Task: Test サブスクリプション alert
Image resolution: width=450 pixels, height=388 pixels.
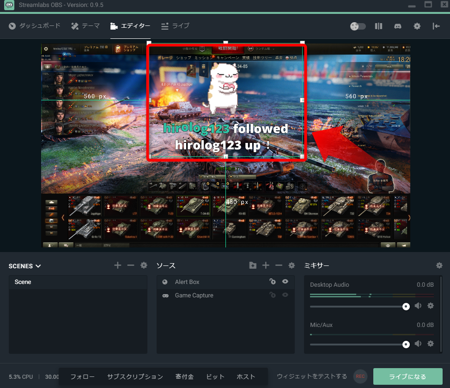Action: 135,377
